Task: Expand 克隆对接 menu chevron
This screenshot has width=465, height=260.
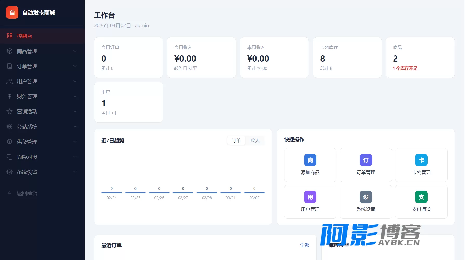Action: coord(75,157)
